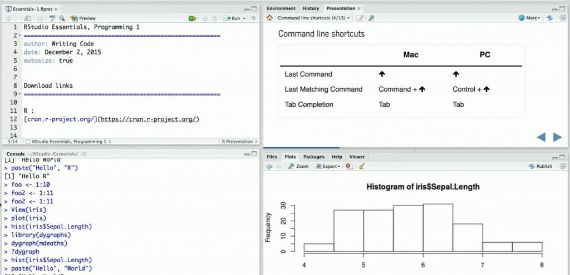Jump to the next section down arrow

click(214, 18)
